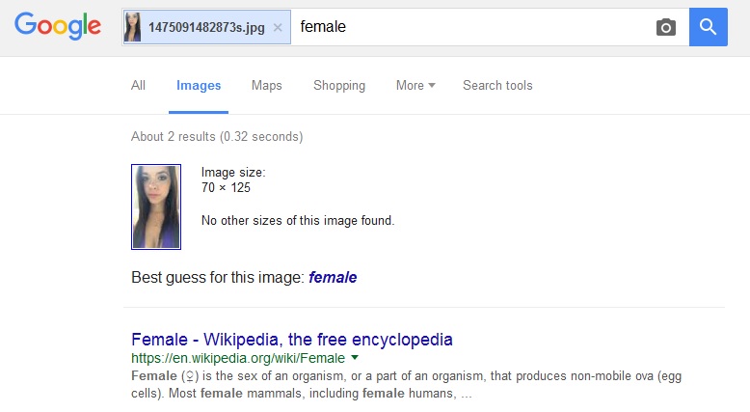
Task: Remove the uploaded 1475091482873s.jpg chip
Action: 278,27
